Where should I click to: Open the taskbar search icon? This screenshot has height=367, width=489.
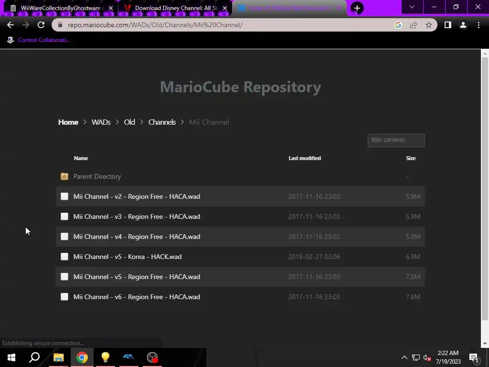click(34, 357)
